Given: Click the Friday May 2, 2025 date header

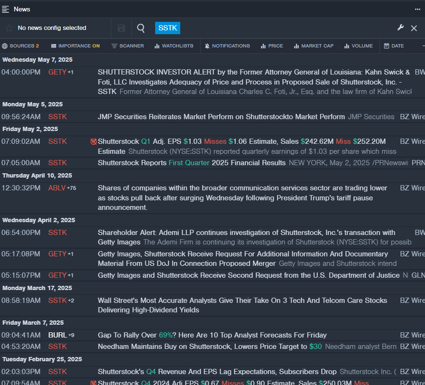Looking at the screenshot, I should pyautogui.click(x=30, y=129).
